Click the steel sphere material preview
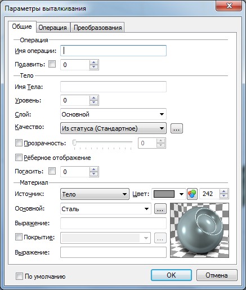The height and width of the screenshot is (290, 246). click(199, 230)
